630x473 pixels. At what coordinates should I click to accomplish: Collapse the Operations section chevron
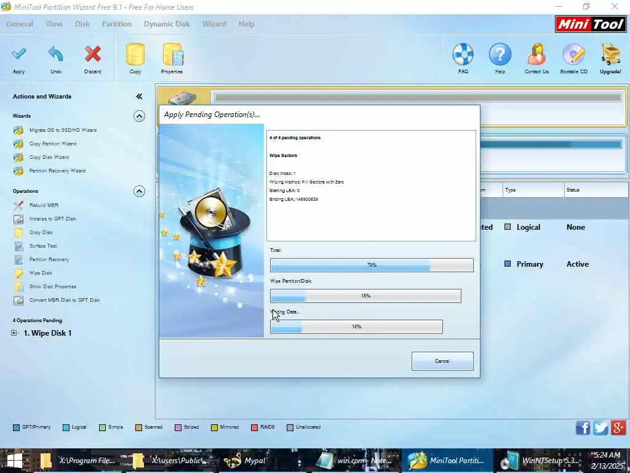point(139,192)
